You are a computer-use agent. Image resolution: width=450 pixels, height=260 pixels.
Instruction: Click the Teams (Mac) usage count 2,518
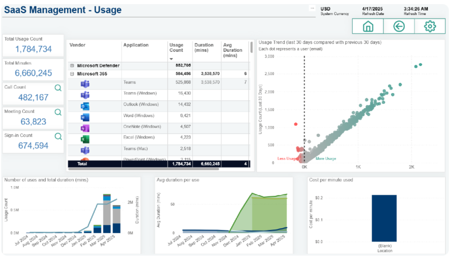(185, 148)
